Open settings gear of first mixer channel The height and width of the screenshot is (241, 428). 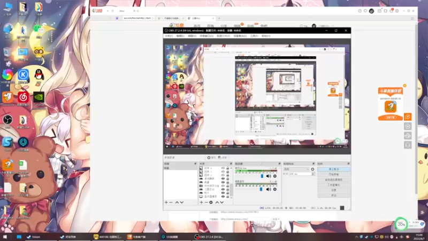click(275, 176)
